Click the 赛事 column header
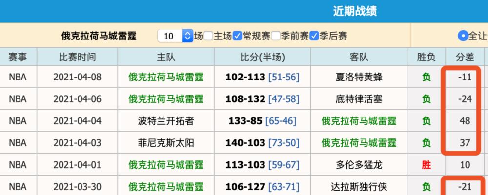Image resolution: width=488 pixels, height=195 pixels. pyautogui.click(x=18, y=57)
